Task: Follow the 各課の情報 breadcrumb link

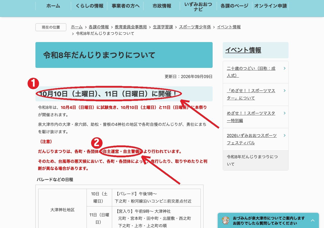Action: (99, 27)
